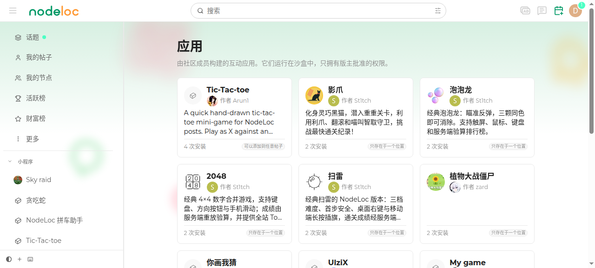595x268 pixels.
Task: Open the nodeloc home logo
Action: click(x=54, y=11)
